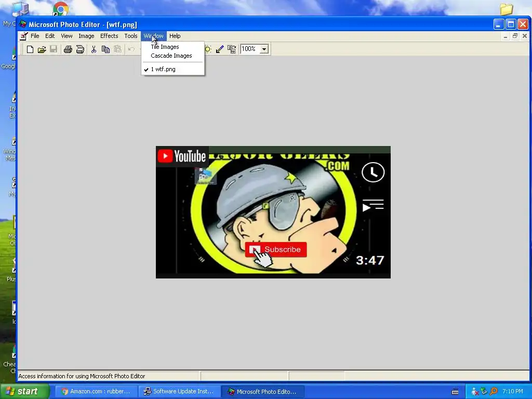The width and height of the screenshot is (532, 399).
Task: Click the Messenger tray icon with red X
Action: (475, 392)
